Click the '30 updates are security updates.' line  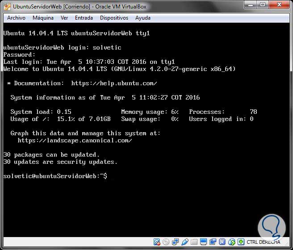60,162
